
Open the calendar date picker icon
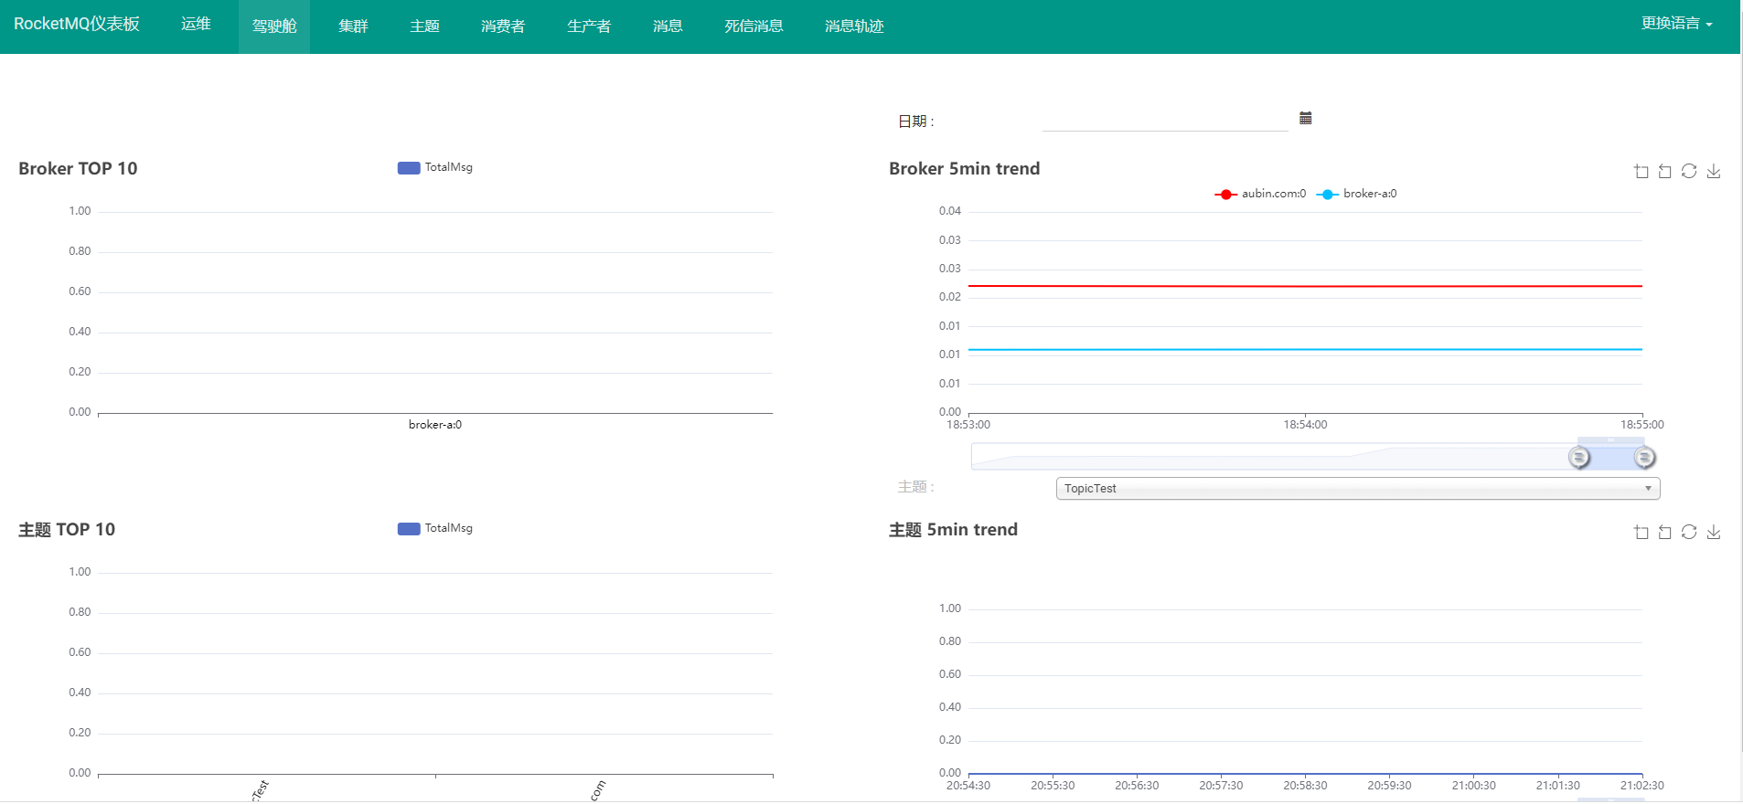click(x=1306, y=118)
